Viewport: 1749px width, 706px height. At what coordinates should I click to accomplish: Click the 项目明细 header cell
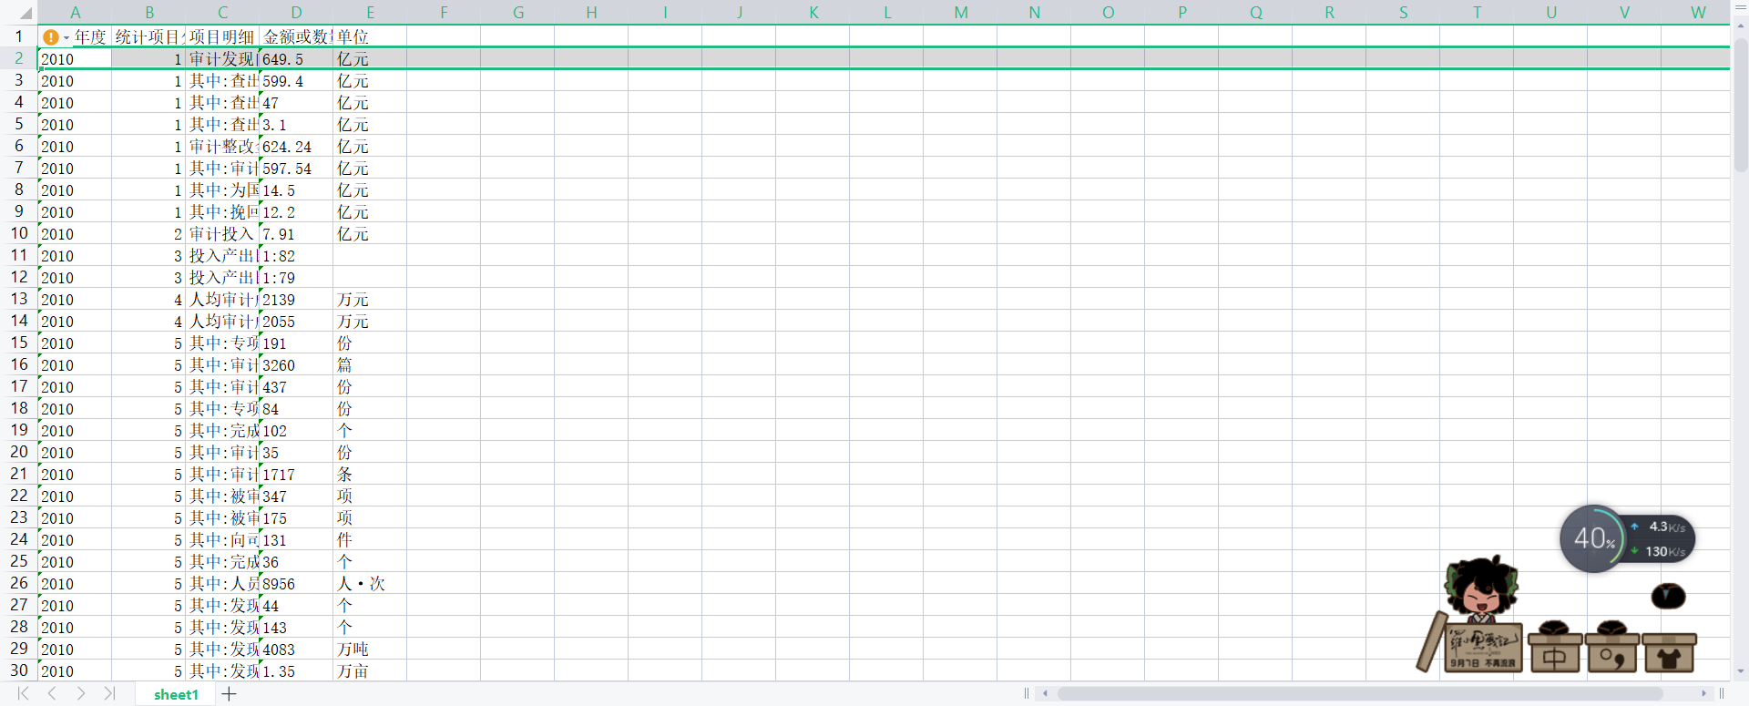click(222, 36)
